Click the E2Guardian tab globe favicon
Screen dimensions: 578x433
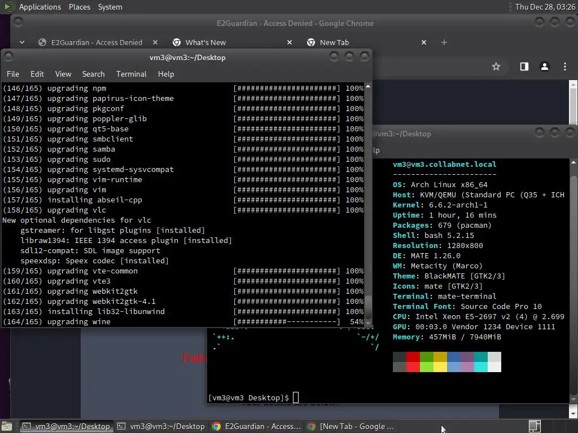[42, 42]
